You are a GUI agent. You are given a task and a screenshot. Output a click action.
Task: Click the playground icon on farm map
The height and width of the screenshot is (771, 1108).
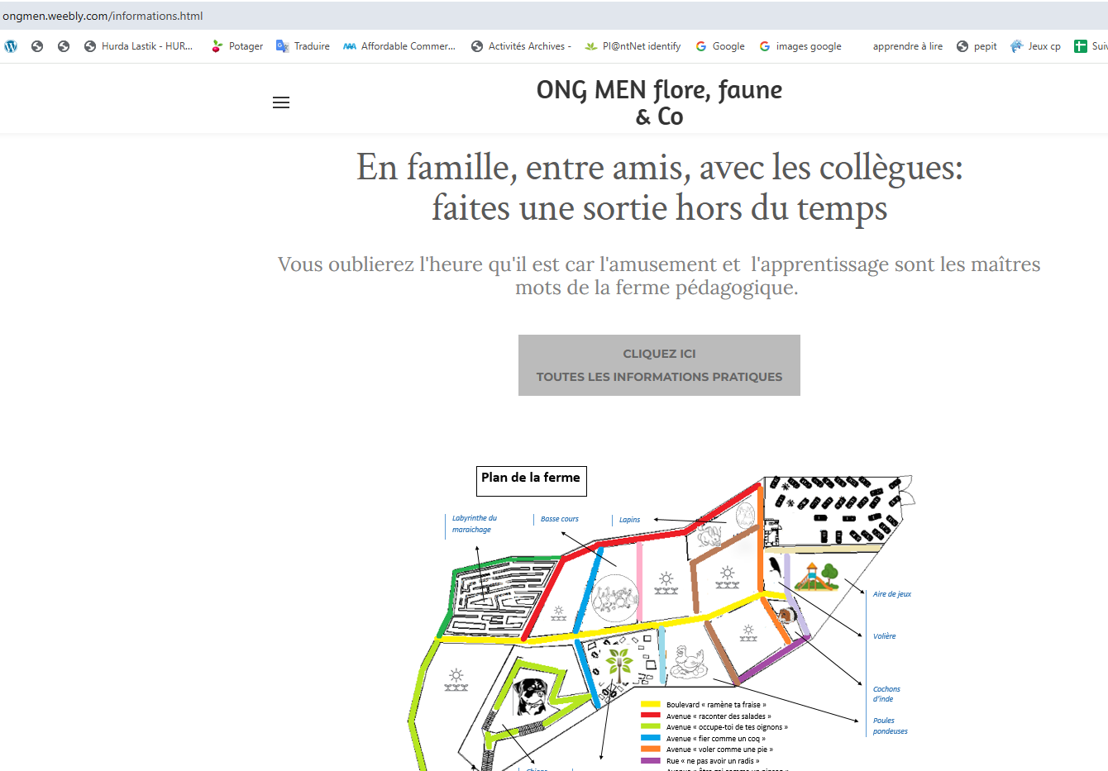817,576
